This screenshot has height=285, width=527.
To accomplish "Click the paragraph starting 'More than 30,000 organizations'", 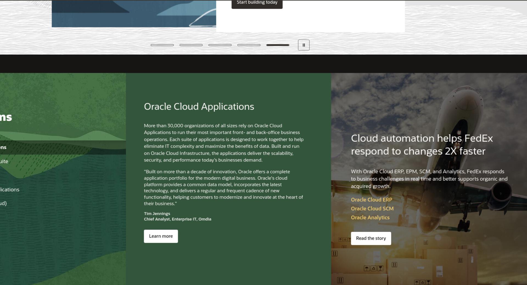I will click(x=224, y=143).
